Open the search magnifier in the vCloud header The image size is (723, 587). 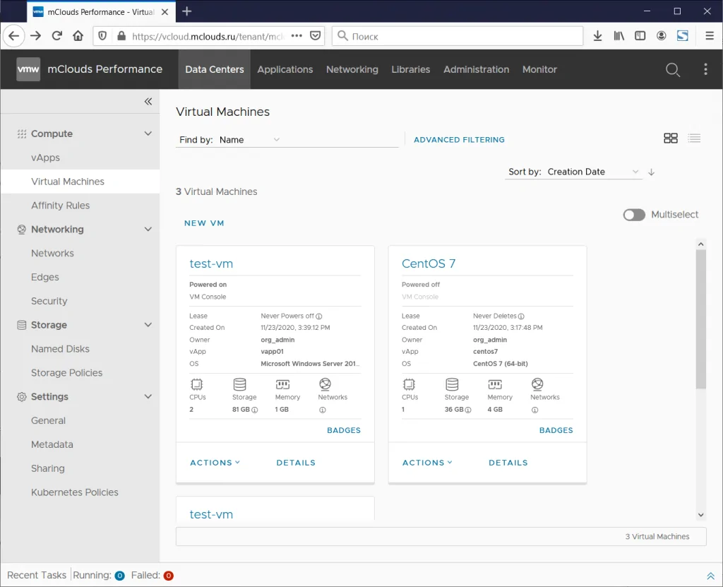coord(673,70)
